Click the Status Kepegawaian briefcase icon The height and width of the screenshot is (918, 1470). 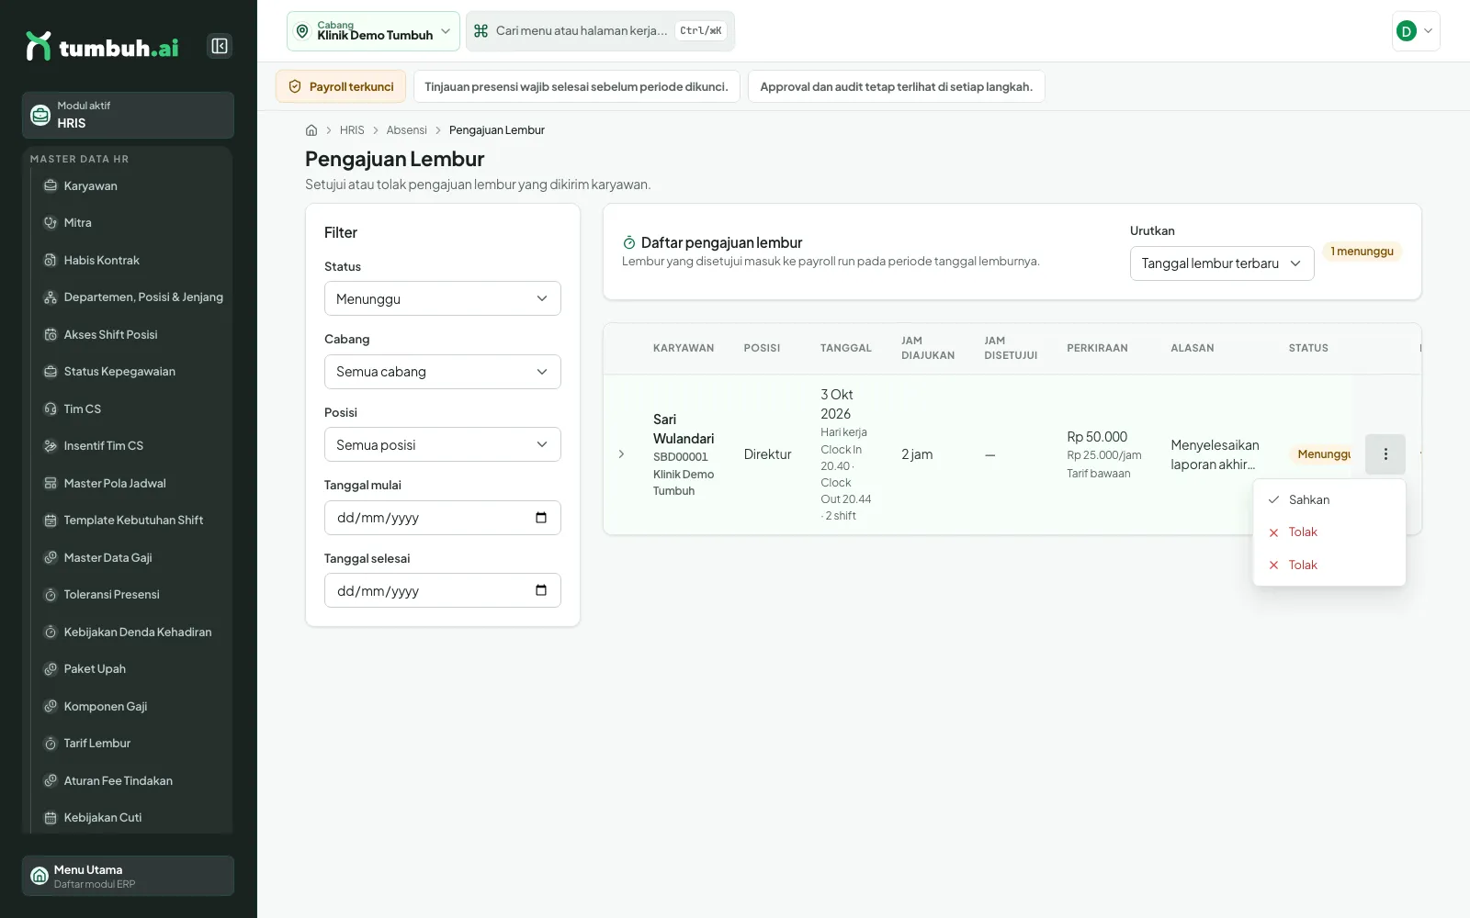click(x=51, y=372)
